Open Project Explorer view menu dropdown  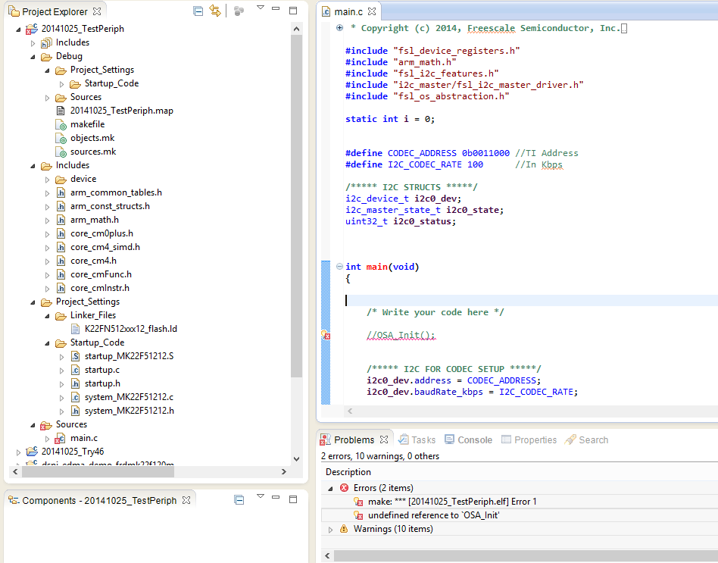tap(260, 8)
